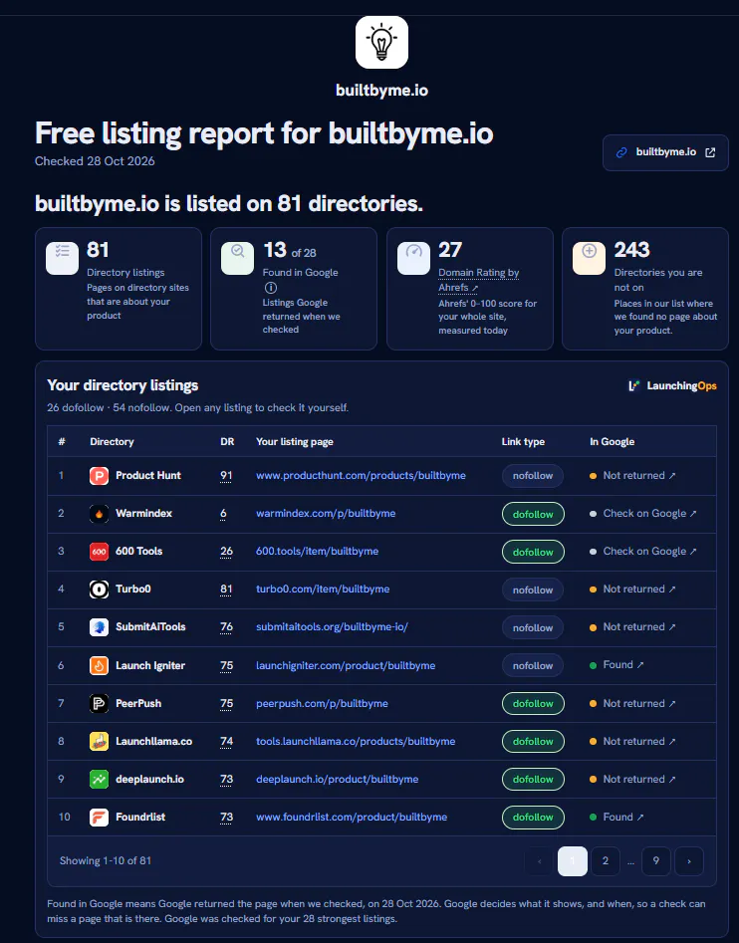Click nofollow badge in Product Hunt row
Screen dimensions: 739x943
pyautogui.click(x=533, y=476)
